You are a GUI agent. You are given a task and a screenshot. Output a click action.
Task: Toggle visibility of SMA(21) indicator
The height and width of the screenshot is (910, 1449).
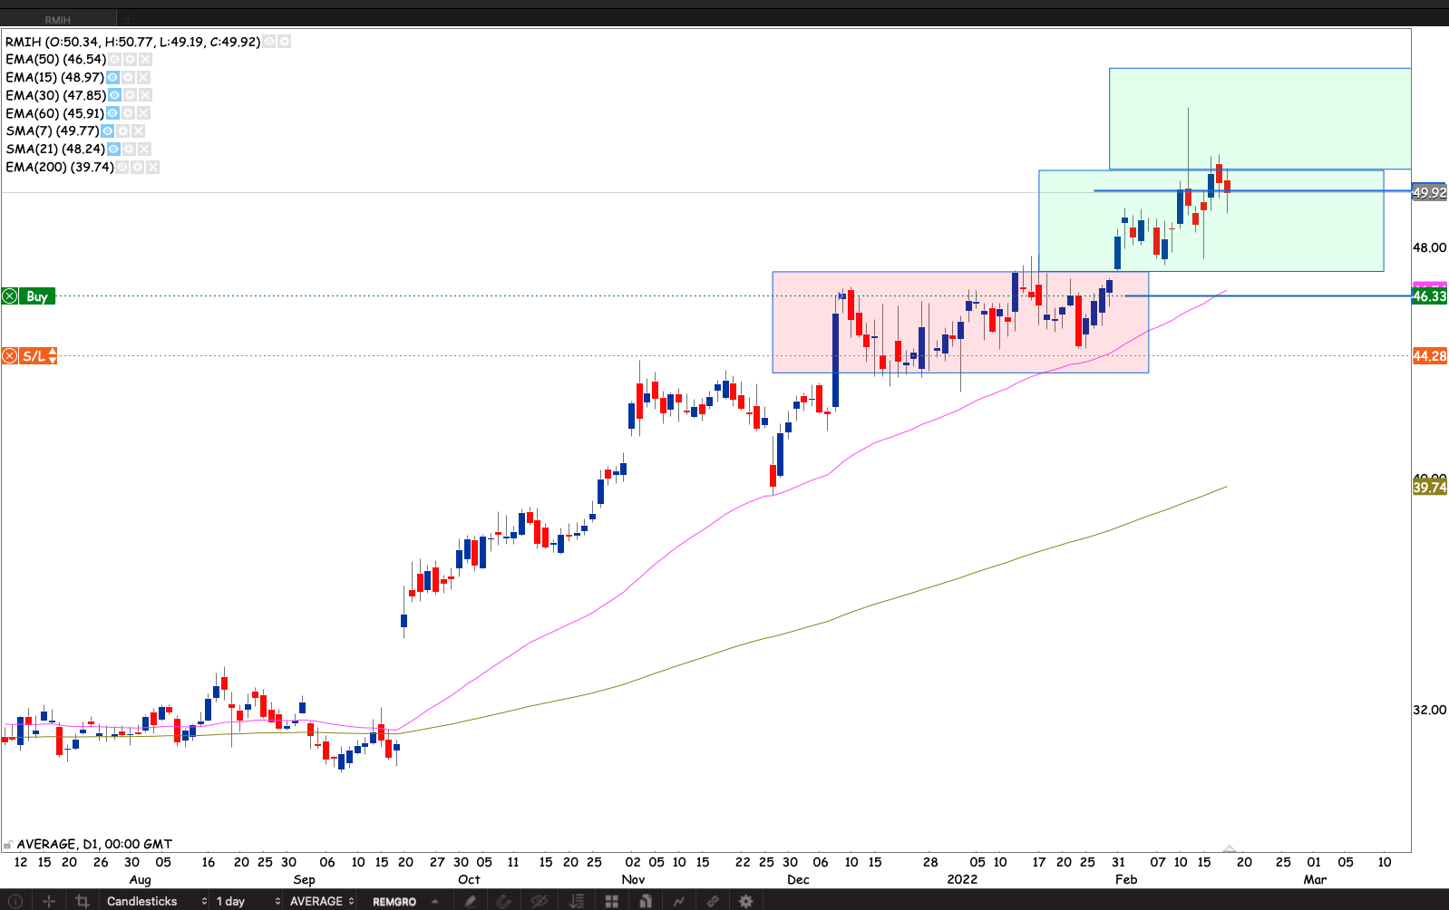[x=113, y=150]
